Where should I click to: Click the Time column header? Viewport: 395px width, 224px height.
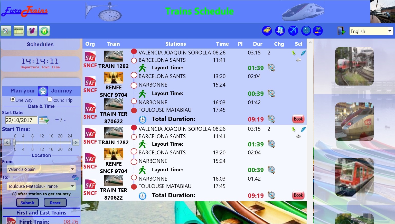[x=222, y=44]
